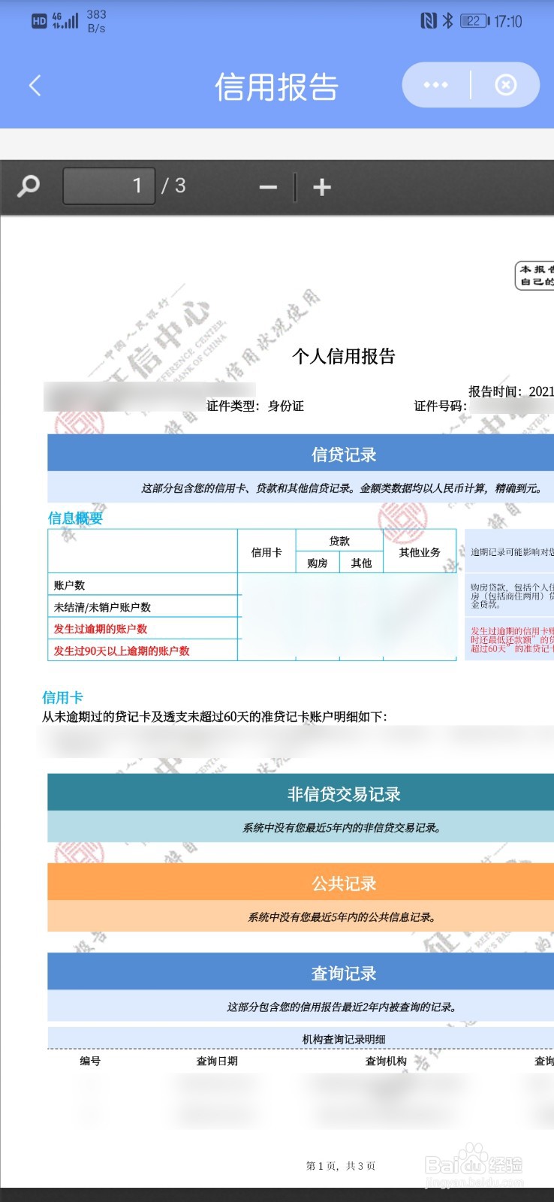The height and width of the screenshot is (1202, 554).
Task: Click the 发生过90天以上逾期的账户数 row label
Action: [122, 651]
